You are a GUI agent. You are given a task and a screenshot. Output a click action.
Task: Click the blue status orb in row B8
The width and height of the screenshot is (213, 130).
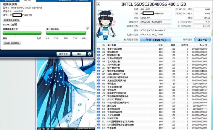point(99,77)
